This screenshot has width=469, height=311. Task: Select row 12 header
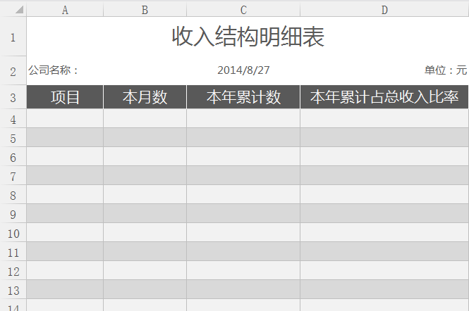[x=13, y=270]
